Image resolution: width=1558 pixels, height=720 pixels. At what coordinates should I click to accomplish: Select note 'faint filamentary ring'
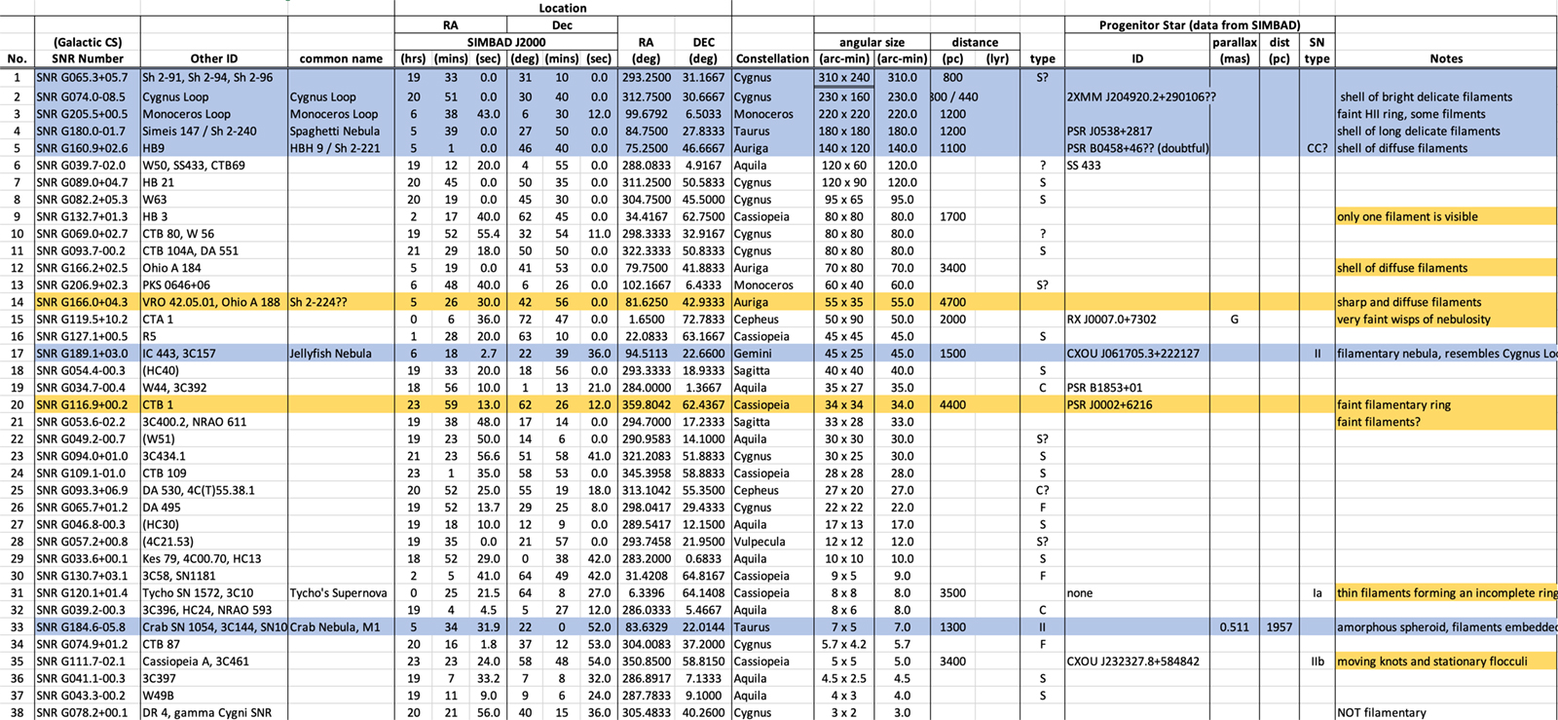point(1446,404)
